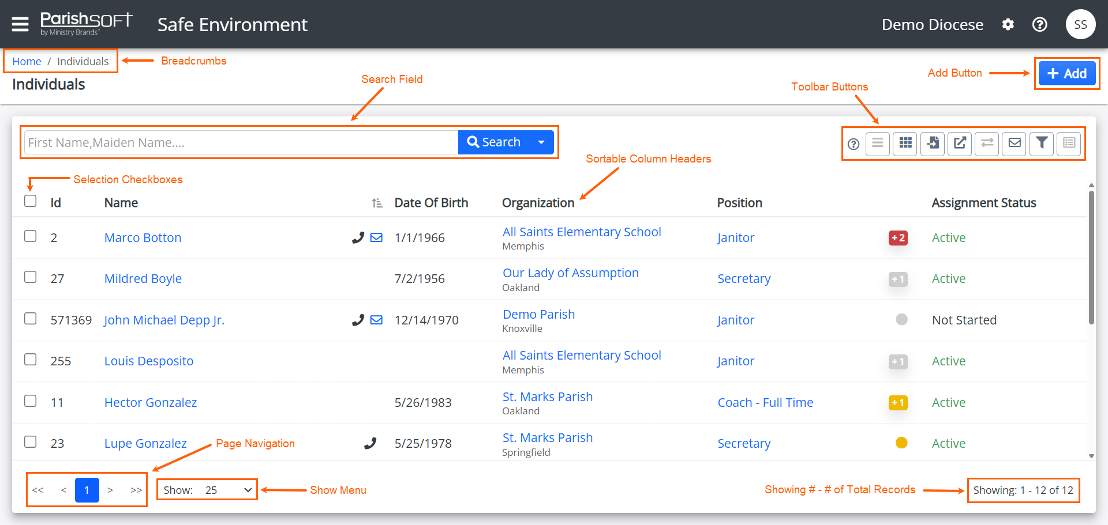
Task: Click the gray +1 badge for Louis Desposito
Action: (898, 361)
